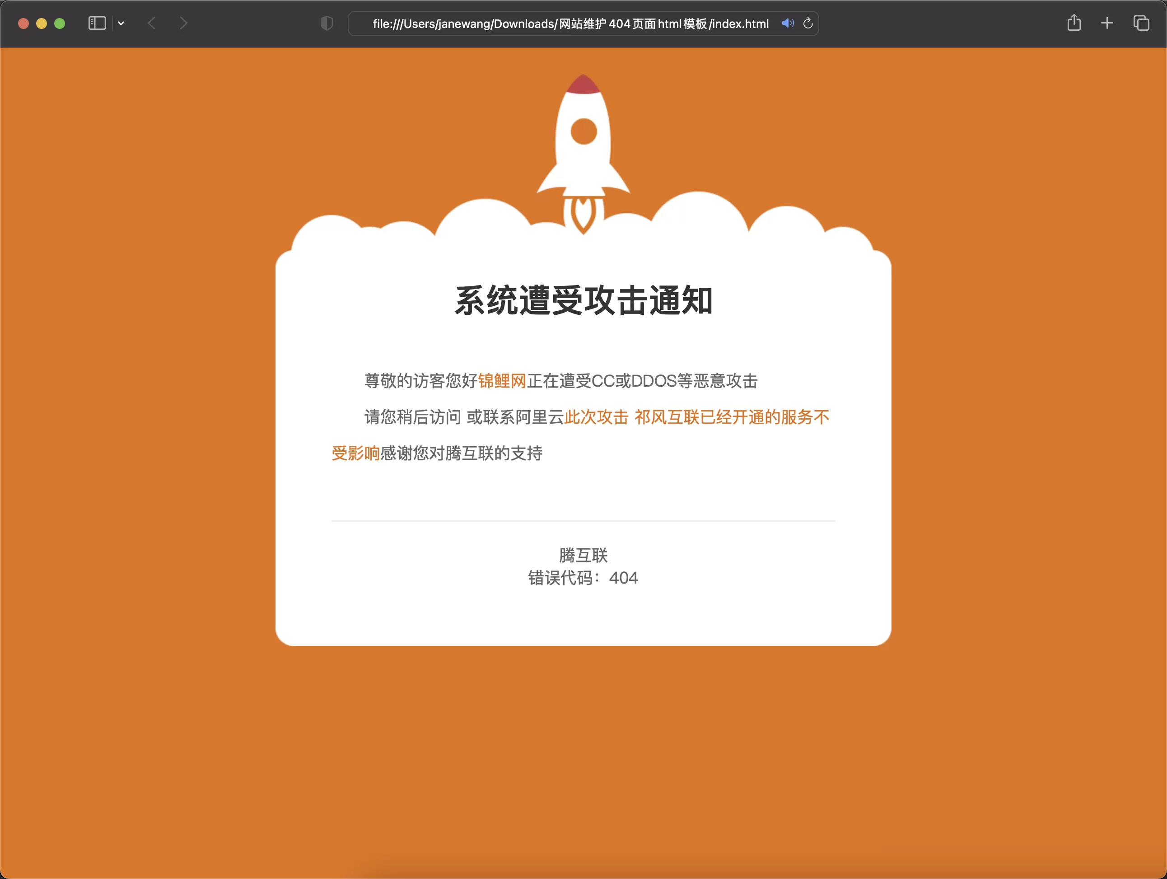Open the sidebar tab group dropdown arrow
The image size is (1167, 879).
point(121,23)
